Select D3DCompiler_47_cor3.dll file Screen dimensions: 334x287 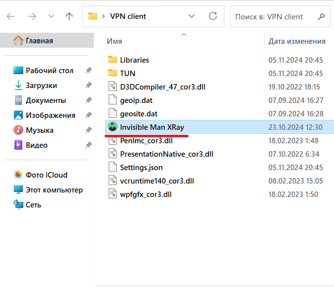point(162,87)
